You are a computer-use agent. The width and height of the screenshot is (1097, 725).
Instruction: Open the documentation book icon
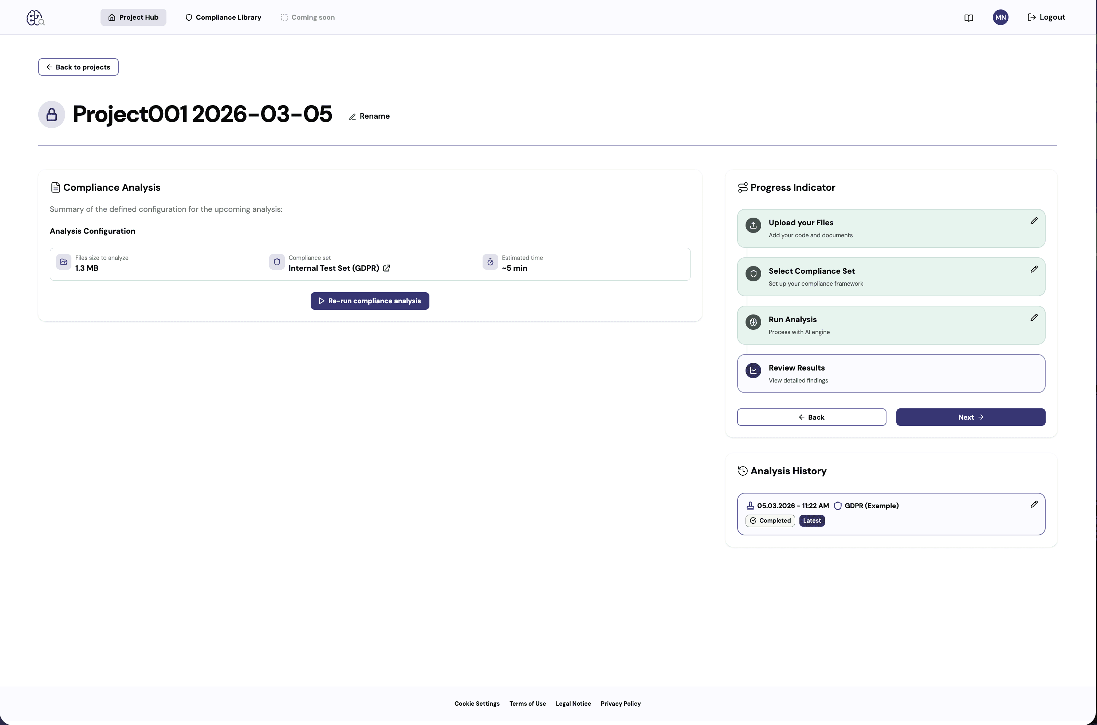tap(969, 17)
